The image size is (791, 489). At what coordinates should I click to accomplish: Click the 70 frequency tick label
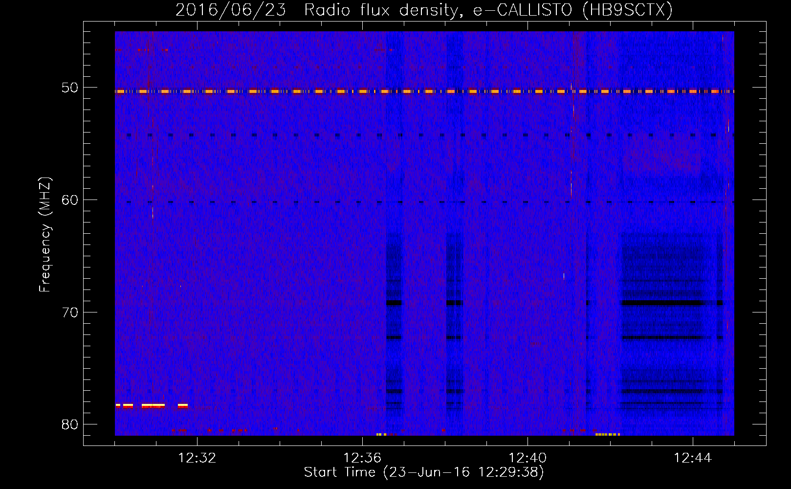[70, 312]
